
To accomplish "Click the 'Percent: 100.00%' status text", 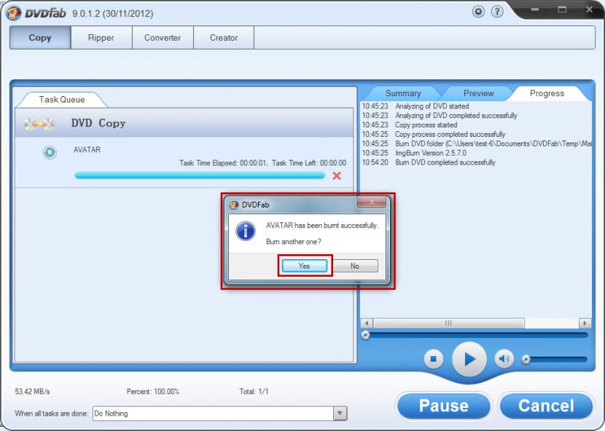I will pos(153,391).
